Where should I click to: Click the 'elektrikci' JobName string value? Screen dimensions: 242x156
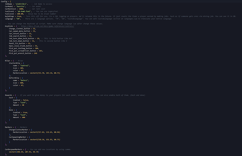[21, 4]
